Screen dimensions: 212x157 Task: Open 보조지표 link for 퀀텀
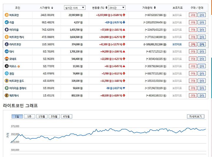tap(177, 73)
